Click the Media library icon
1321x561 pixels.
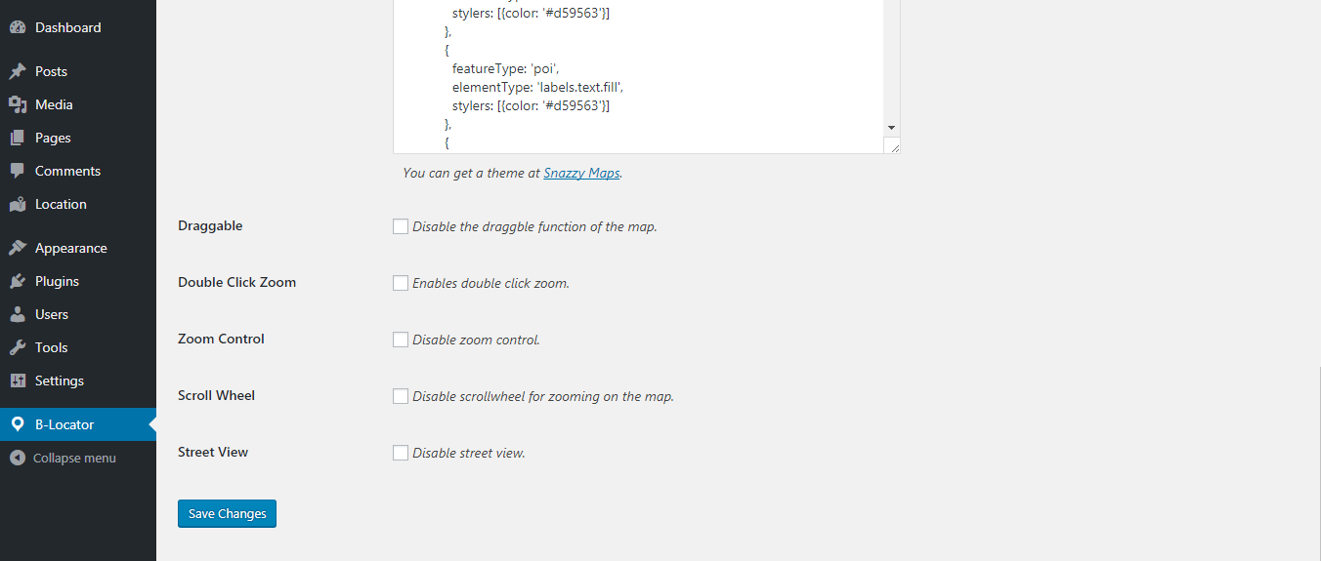click(x=18, y=104)
